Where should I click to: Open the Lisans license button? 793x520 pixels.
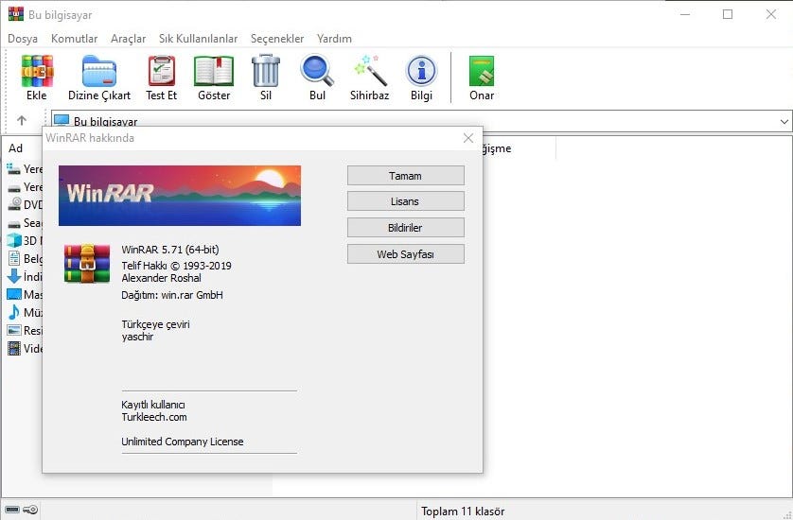[406, 201]
